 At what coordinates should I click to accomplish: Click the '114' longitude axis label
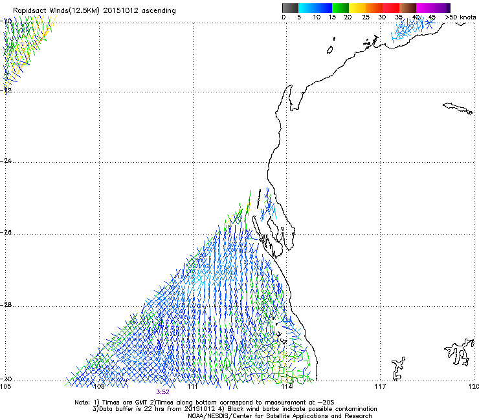(286, 386)
